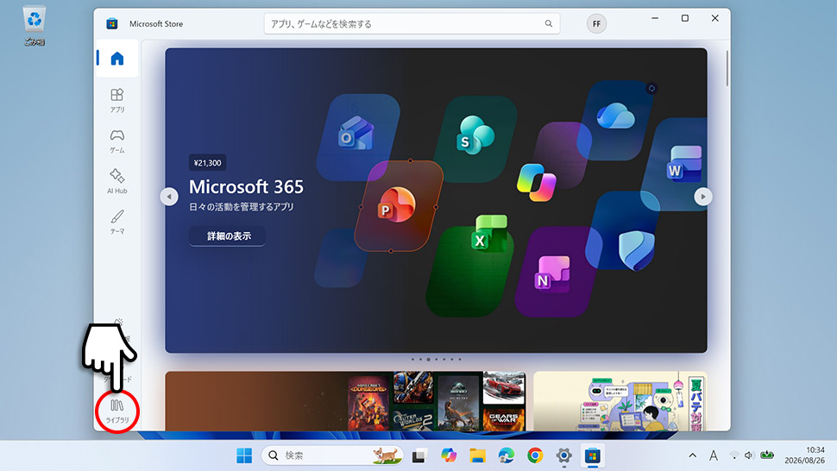This screenshot has width=837, height=471.
Task: Click Microsoft Store icon in taskbar
Action: coord(593,455)
